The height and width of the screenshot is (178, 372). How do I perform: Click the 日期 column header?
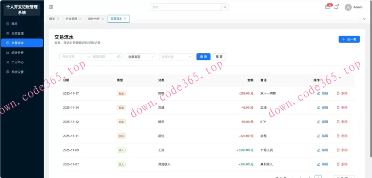(x=66, y=80)
